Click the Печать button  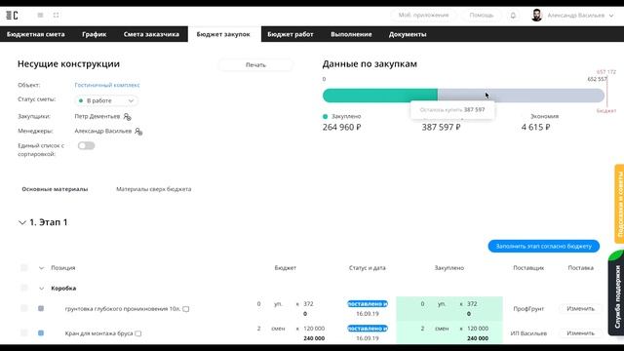[255, 65]
